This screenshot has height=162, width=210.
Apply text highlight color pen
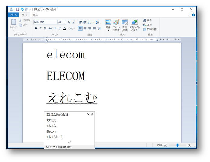pyautogui.click(x=71, y=28)
